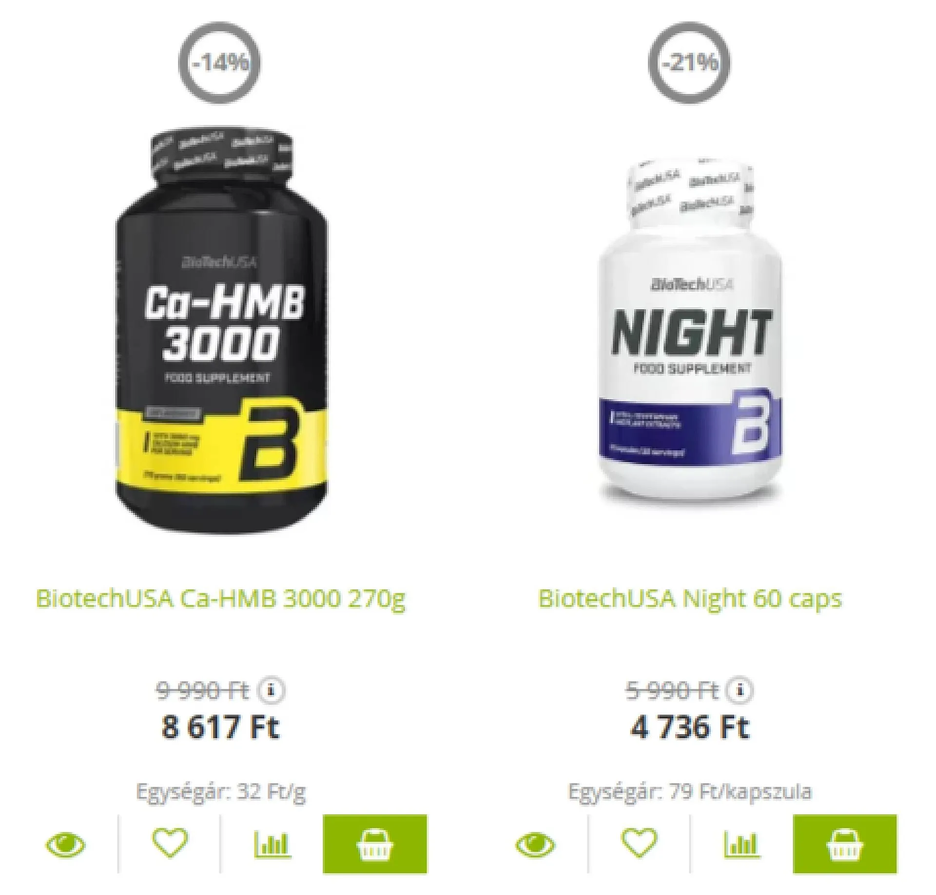Open BiotechUSA Ca-HMB 3000 270g product link
Viewport: 936px width, 895px height.
coord(221,599)
